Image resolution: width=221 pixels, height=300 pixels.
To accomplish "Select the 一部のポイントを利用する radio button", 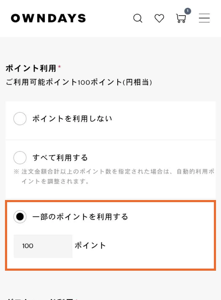I will coord(20,217).
